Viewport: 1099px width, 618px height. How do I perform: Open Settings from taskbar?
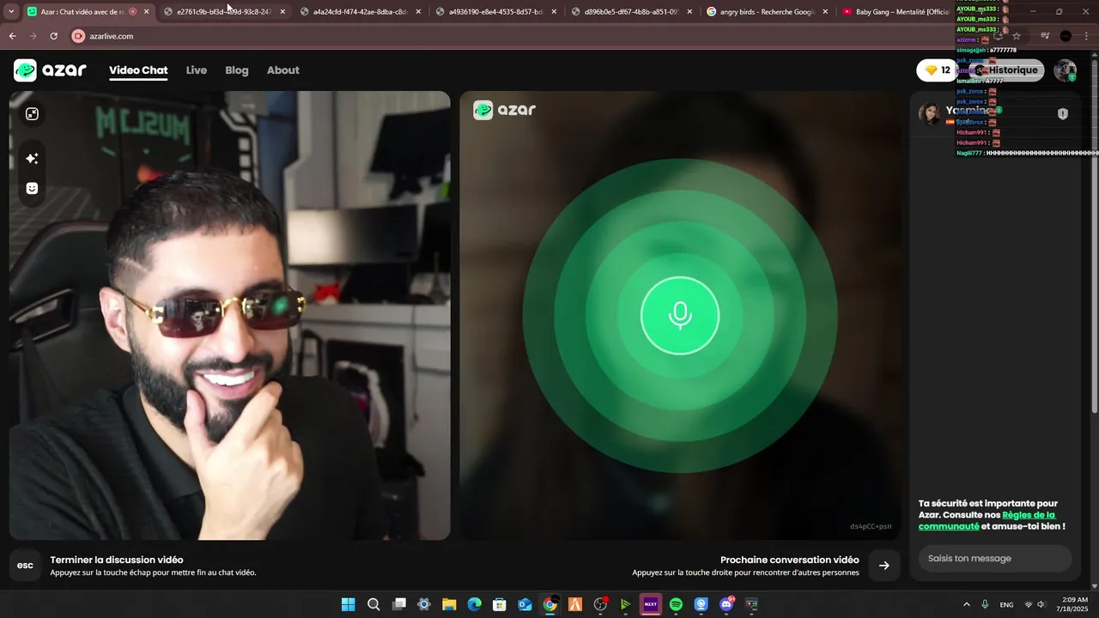423,604
